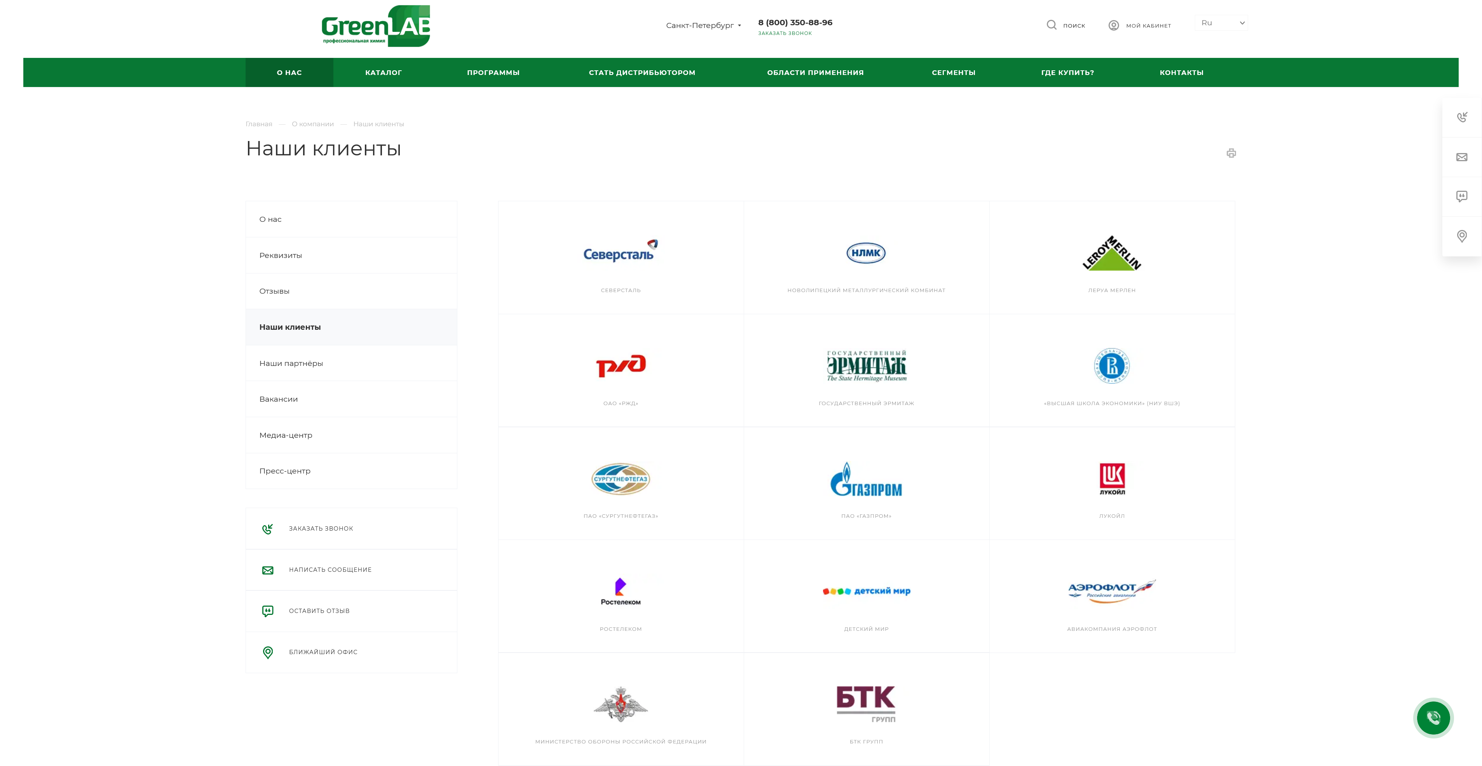Click the ГОСУДАРСТВЕННЫЙ ЭРМИТАЖ caption

click(866, 404)
